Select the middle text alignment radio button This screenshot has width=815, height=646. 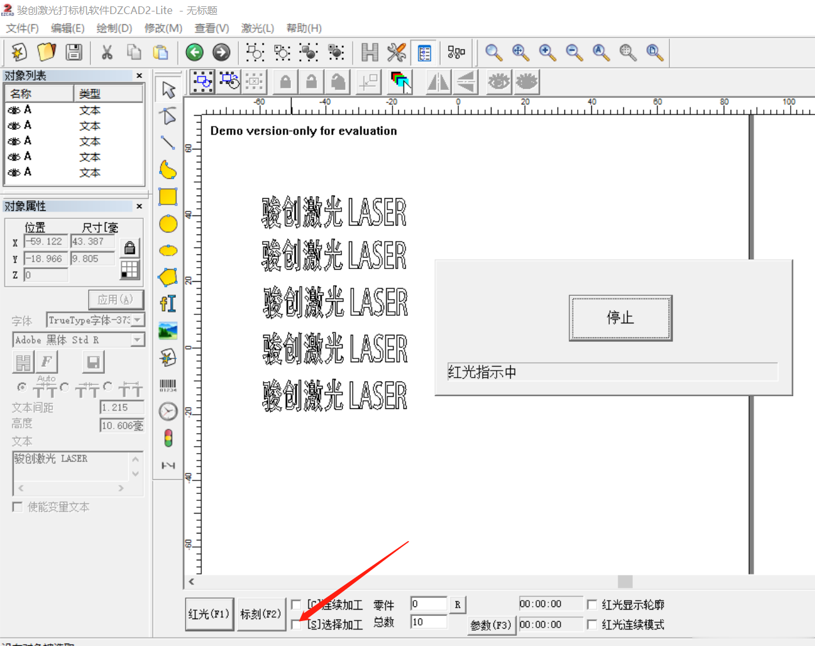[x=65, y=387]
